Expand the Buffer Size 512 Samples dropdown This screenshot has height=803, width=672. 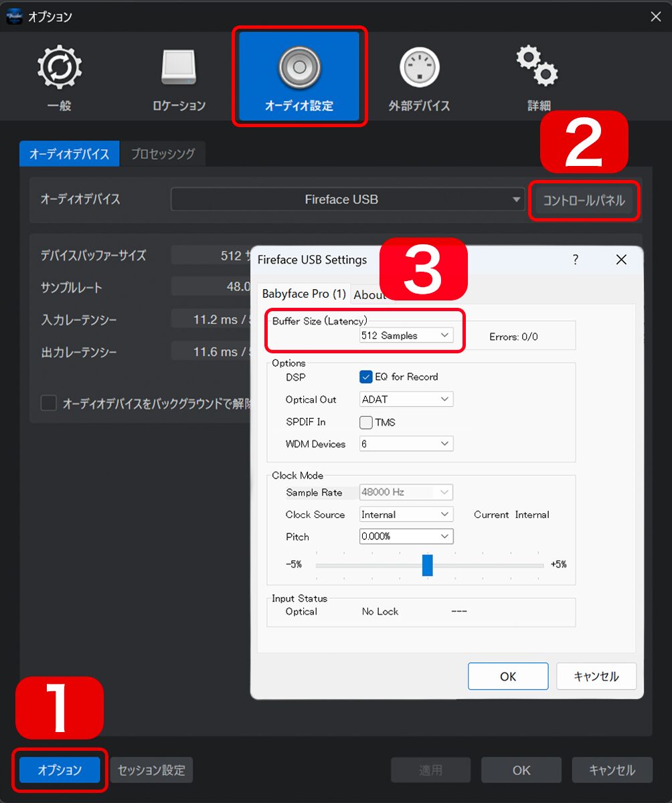406,335
